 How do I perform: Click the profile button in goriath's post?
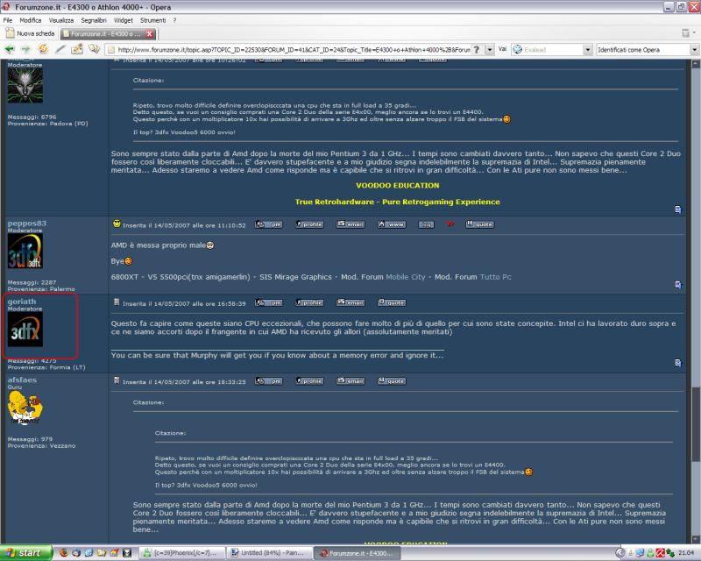point(308,302)
